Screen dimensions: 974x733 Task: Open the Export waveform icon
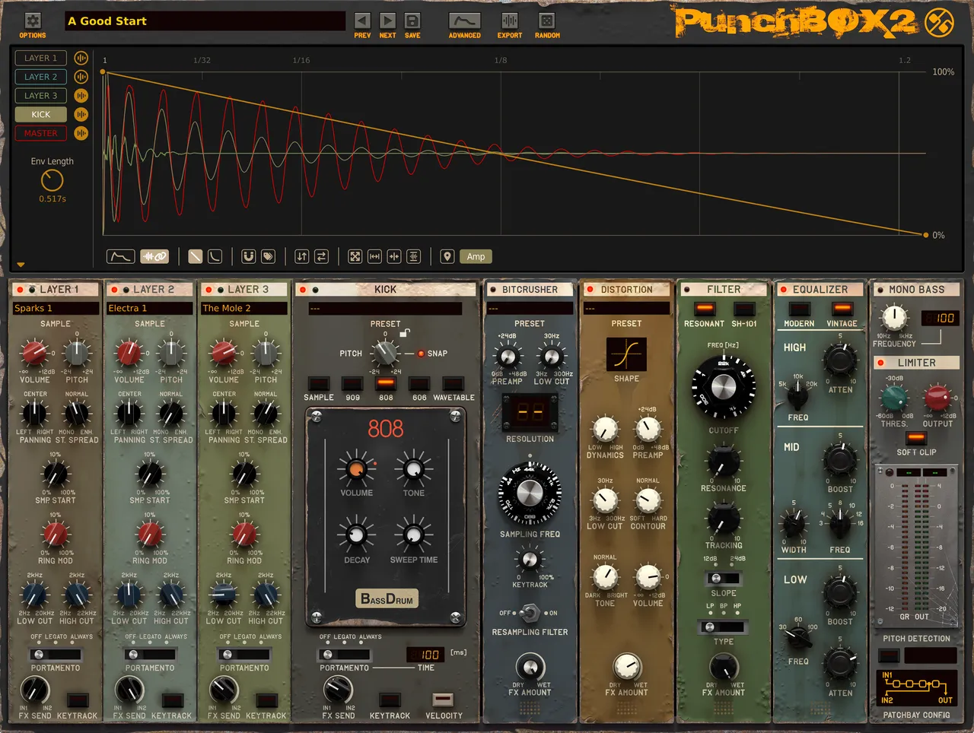pyautogui.click(x=509, y=21)
